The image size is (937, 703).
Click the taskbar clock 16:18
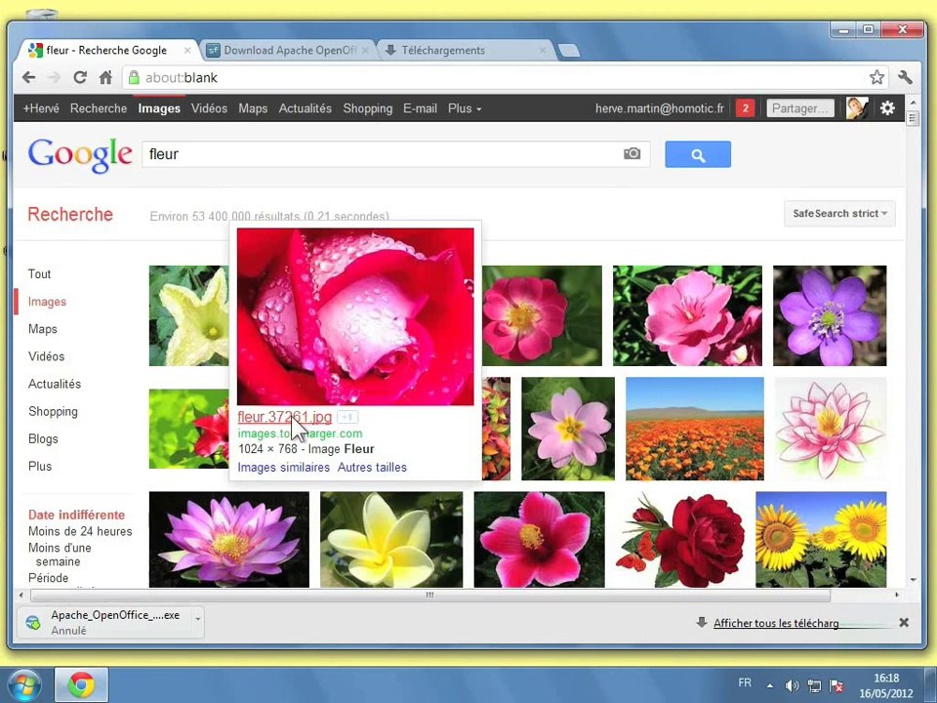[885, 678]
